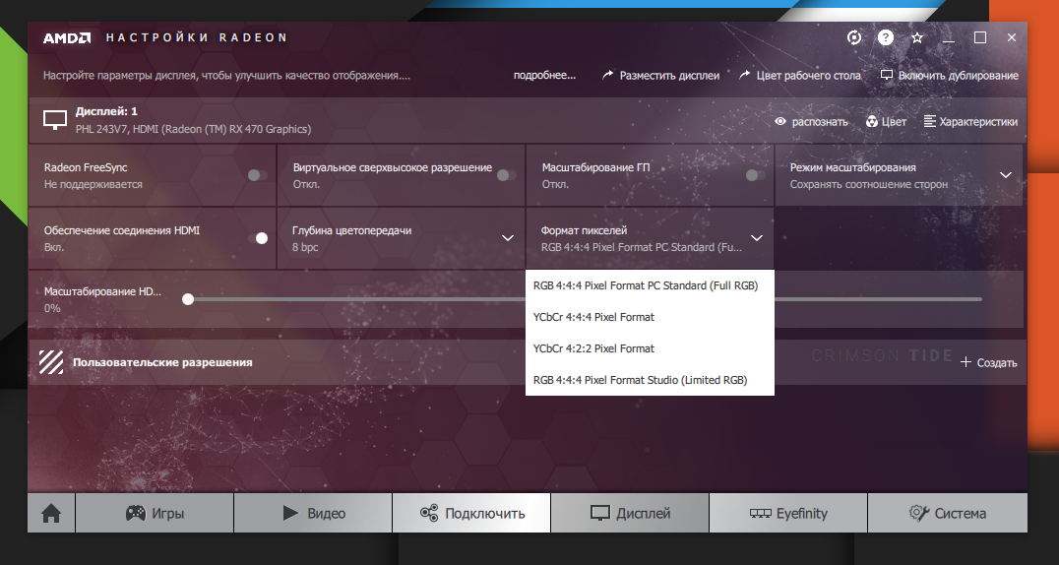
Task: Disable Обеспечение соединения HDMI switch
Action: 258,238
